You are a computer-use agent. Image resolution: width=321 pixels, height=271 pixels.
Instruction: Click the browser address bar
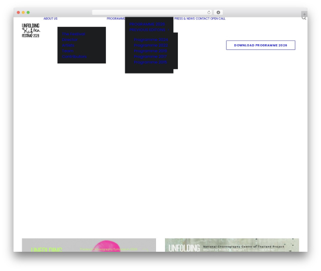coord(152,13)
